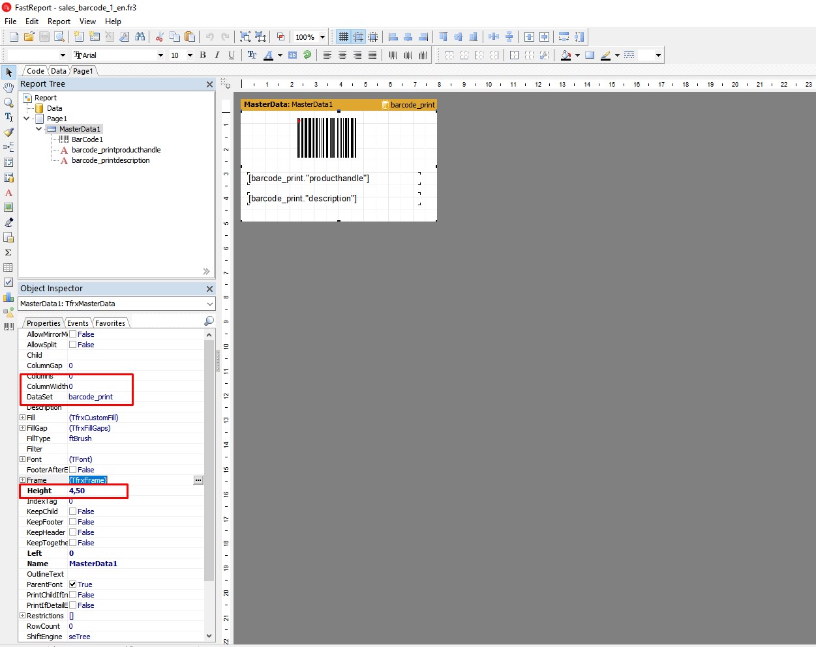This screenshot has width=816, height=647.
Task: Open the style dropdown left of font name
Action: (x=63, y=55)
